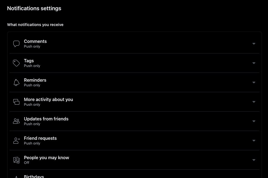This screenshot has width=268, height=178.
Task: Open the Friend requests row label
Action: [40, 138]
